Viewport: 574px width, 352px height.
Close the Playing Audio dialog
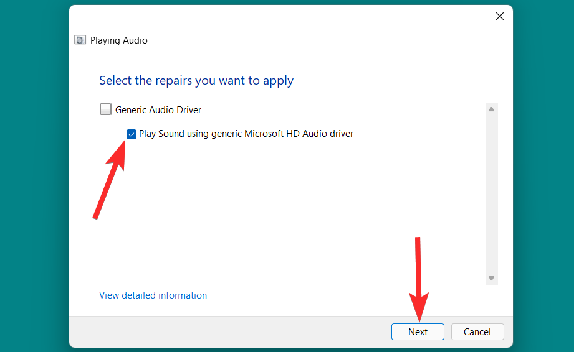point(500,16)
